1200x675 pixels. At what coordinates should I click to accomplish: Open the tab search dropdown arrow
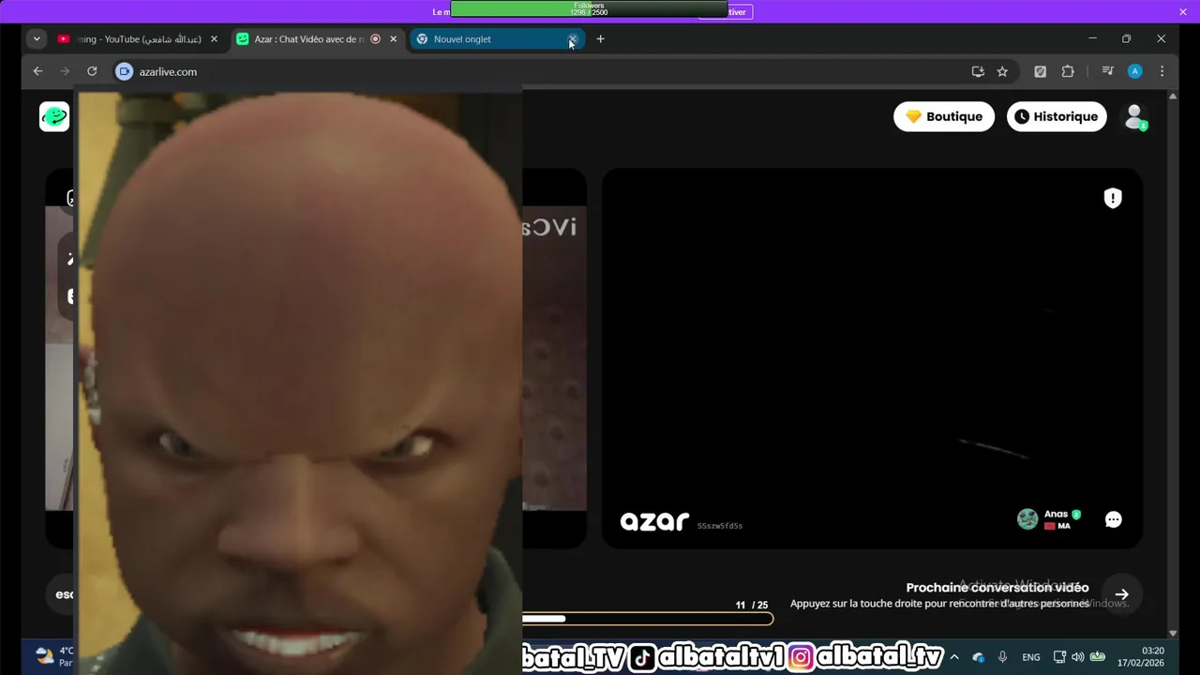tap(36, 38)
